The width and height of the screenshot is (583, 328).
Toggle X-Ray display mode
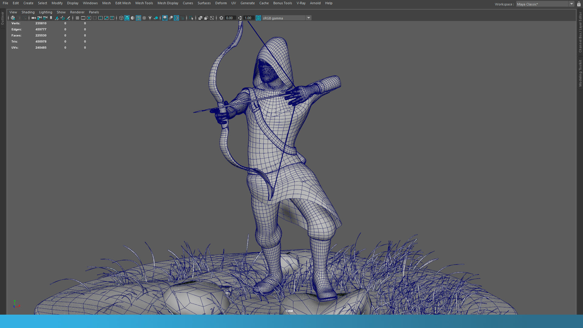pyautogui.click(x=200, y=18)
